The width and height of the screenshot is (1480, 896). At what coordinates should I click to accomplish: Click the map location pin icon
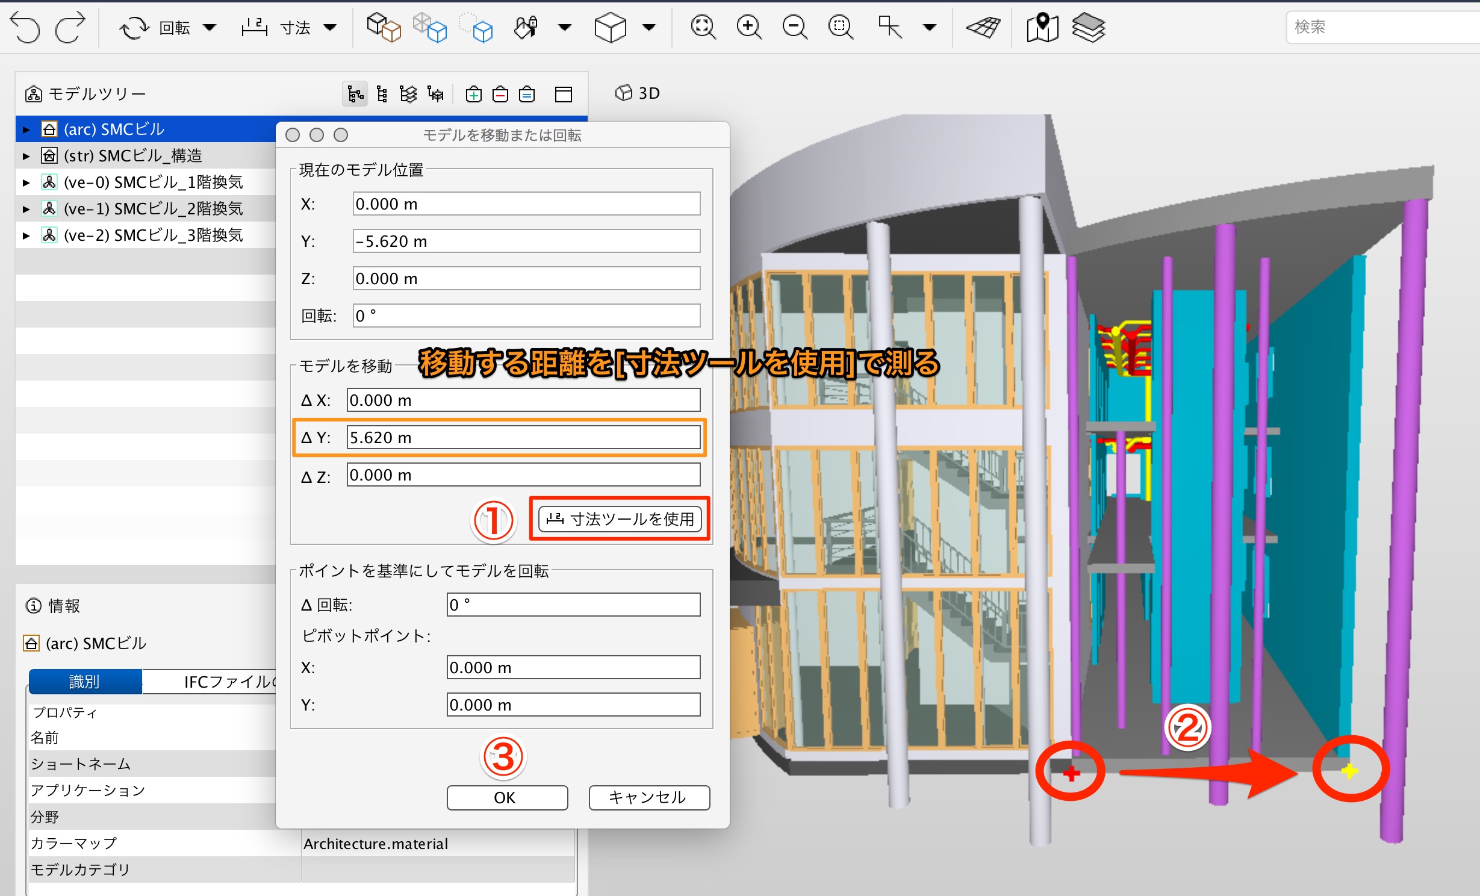1042,27
